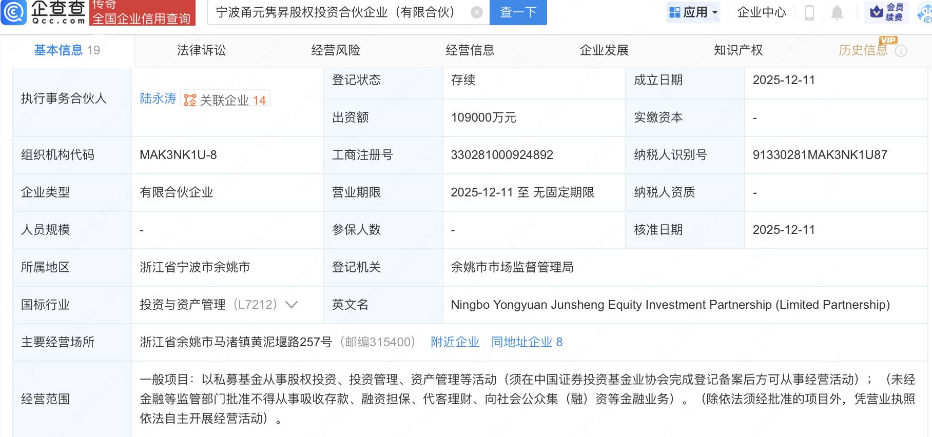Clear the search box with the X icon
Screen dimensions: 932x437
coord(476,12)
